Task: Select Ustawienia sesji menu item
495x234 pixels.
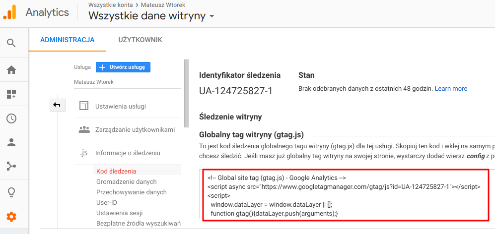Action: [119, 213]
